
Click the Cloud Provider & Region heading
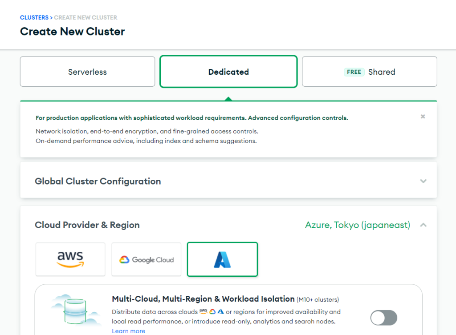pyautogui.click(x=87, y=225)
